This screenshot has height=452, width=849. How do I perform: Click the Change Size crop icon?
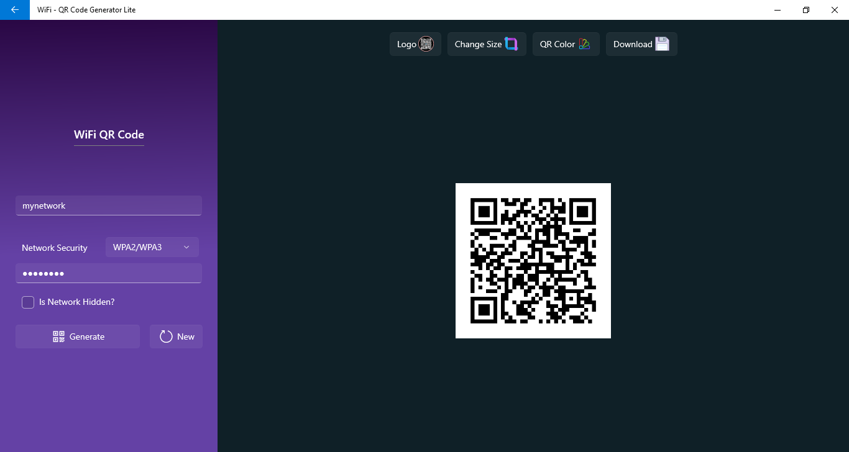tap(511, 44)
